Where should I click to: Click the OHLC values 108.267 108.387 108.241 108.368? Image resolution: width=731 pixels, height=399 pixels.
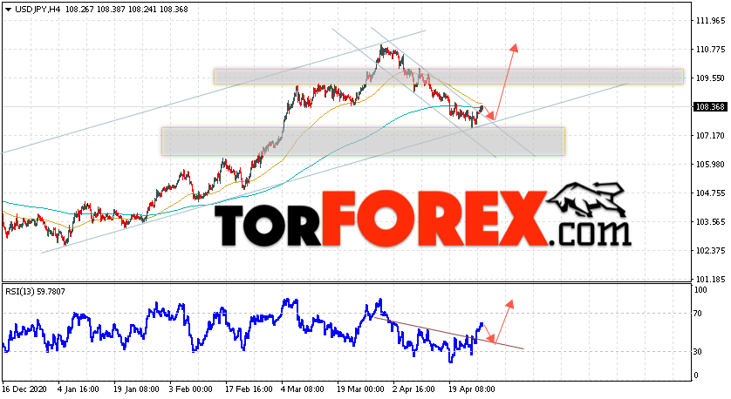click(x=126, y=10)
